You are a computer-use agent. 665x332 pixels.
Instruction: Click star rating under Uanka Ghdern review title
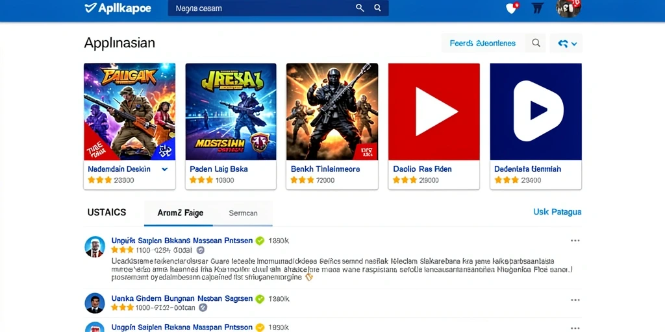click(123, 307)
